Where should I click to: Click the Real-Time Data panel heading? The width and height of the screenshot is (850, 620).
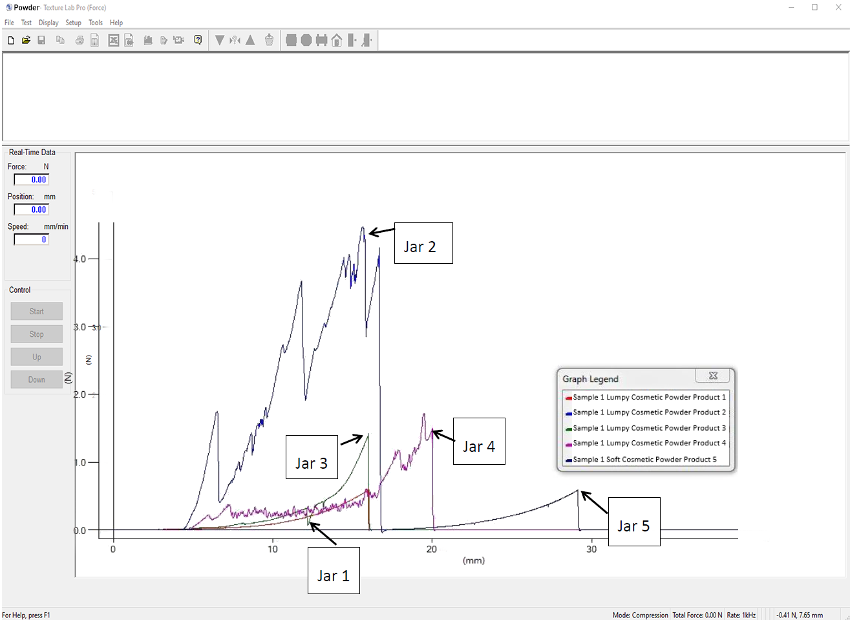pos(32,153)
